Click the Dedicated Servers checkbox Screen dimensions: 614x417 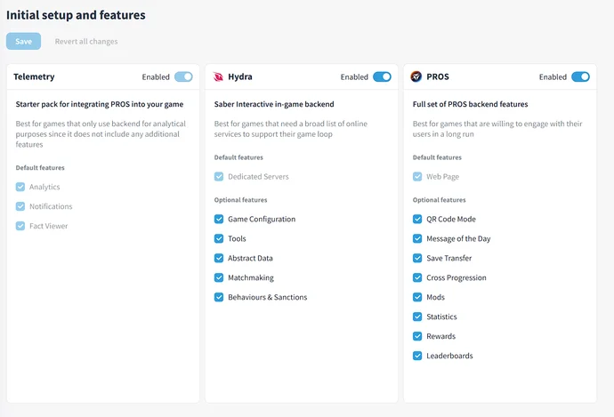(x=219, y=176)
